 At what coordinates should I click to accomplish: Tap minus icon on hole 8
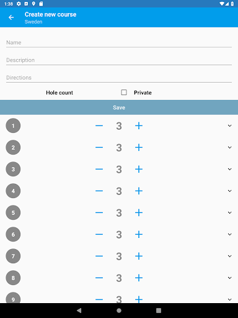coord(99,278)
